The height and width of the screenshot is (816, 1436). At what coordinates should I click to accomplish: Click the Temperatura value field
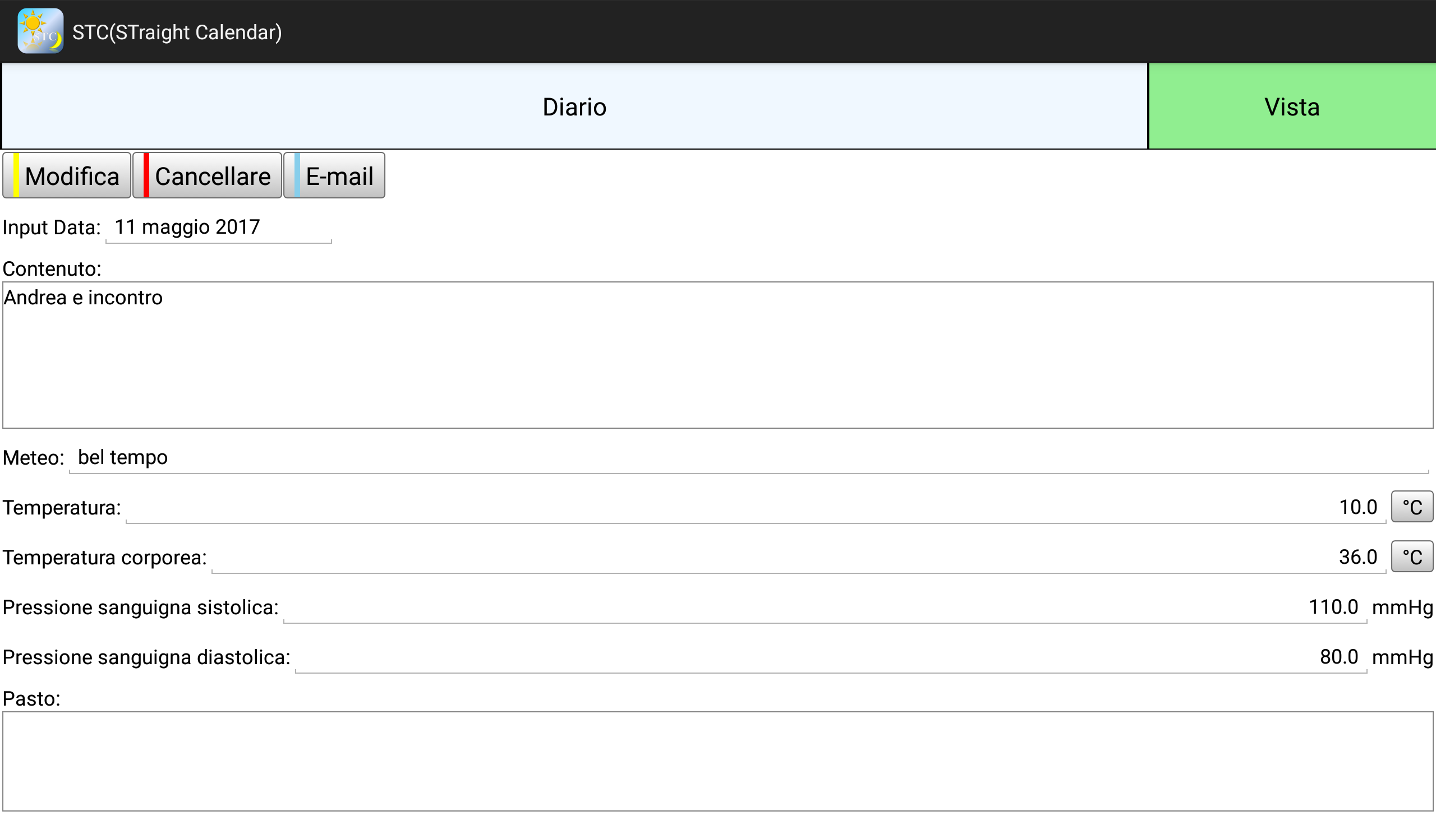click(755, 508)
